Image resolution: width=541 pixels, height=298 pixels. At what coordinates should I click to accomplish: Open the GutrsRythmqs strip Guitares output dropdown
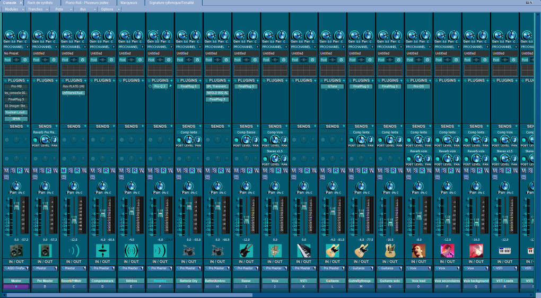(x=361, y=268)
